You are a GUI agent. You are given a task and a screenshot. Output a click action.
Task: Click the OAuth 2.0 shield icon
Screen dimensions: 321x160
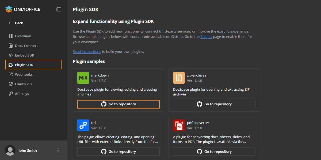point(11,84)
